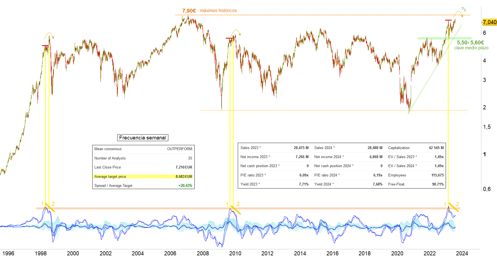This screenshot has width=497, height=257.
Task: Click the highlighted 'Average target price' row
Action: 143,177
